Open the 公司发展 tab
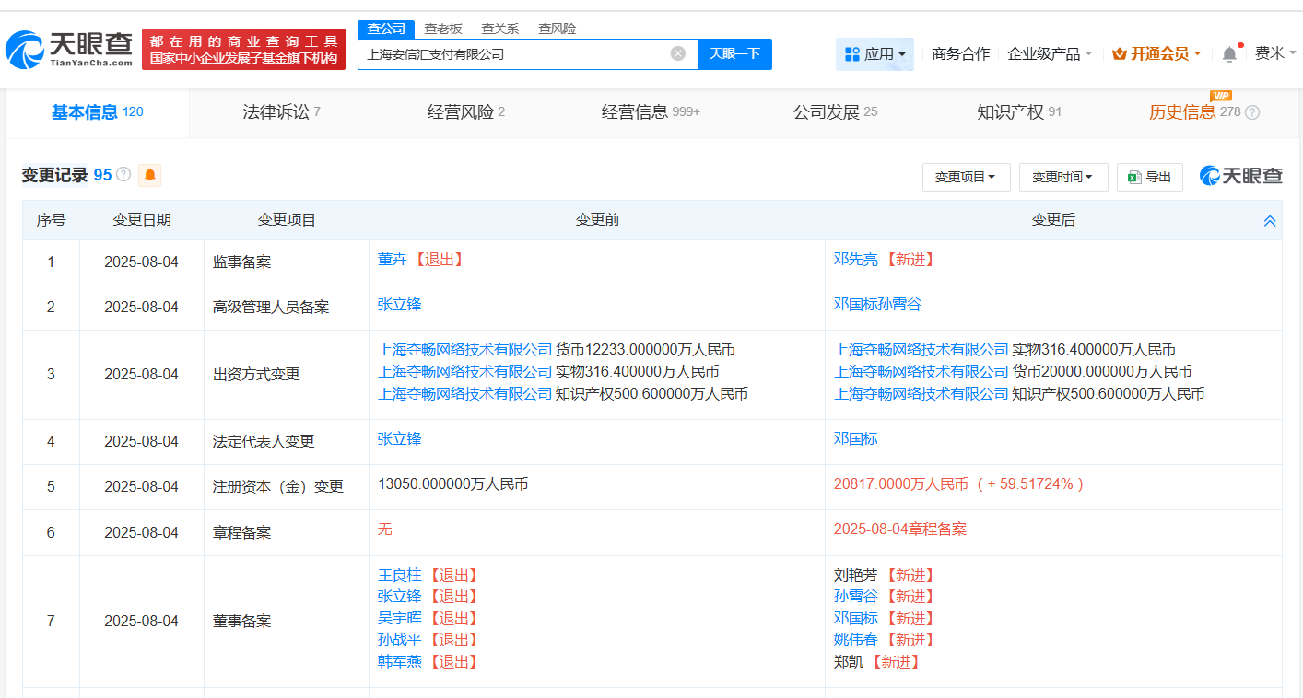This screenshot has width=1303, height=698. point(835,112)
